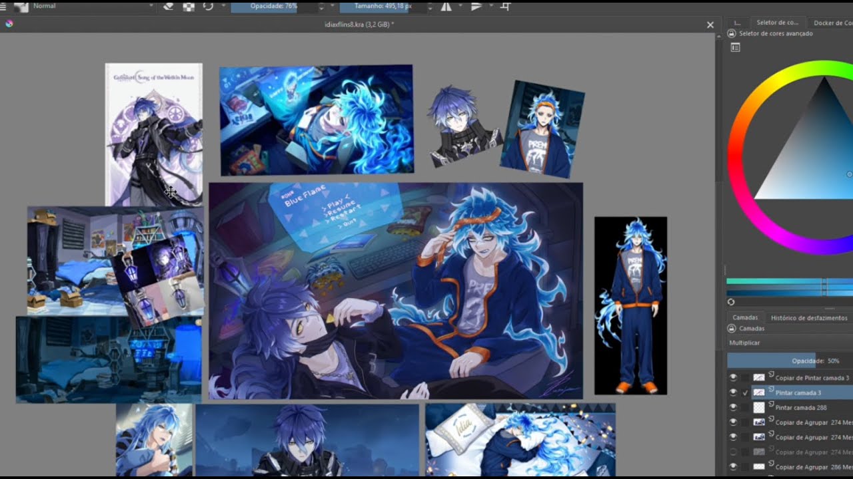Screen dimensions: 853x479
Task: Click the top teal color slider bar
Action: 790,282
